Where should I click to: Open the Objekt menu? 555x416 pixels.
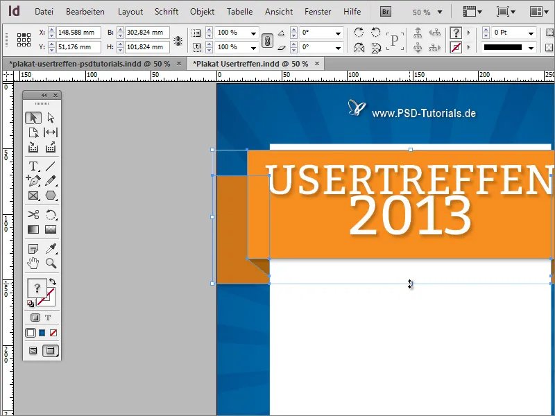[x=202, y=12]
